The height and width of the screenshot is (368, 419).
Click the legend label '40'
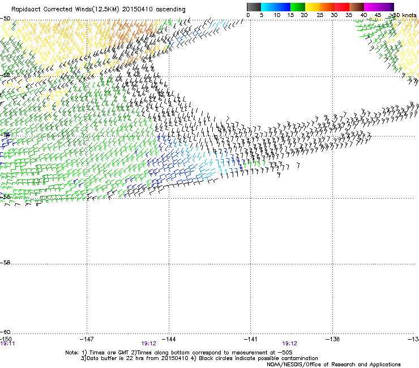tap(364, 15)
